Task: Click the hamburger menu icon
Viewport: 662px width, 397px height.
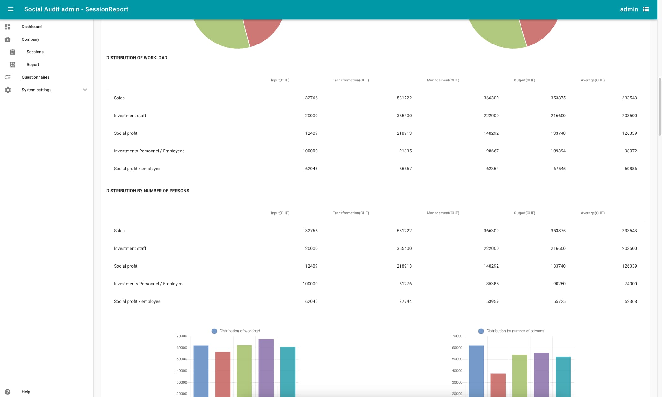Action: point(10,9)
